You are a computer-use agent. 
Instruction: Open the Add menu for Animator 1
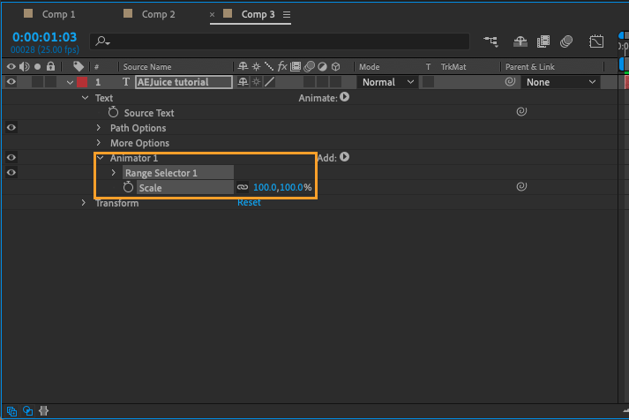pyautogui.click(x=344, y=157)
